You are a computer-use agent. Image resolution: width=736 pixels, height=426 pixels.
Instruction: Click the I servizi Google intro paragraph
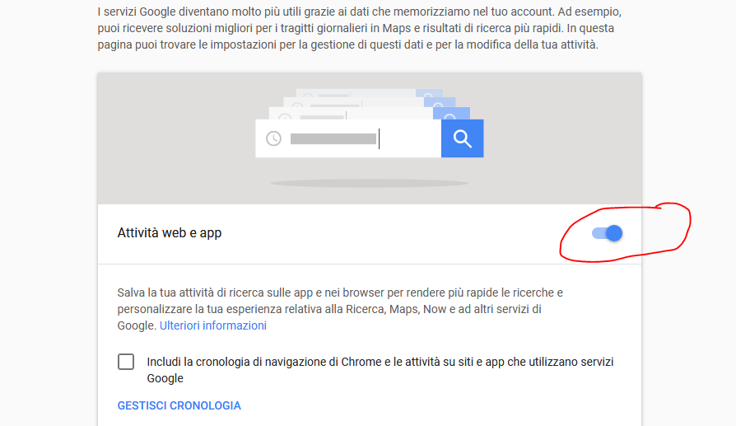pos(360,28)
